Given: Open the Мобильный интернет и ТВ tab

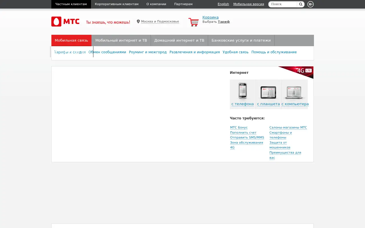Looking at the screenshot, I should tap(121, 40).
